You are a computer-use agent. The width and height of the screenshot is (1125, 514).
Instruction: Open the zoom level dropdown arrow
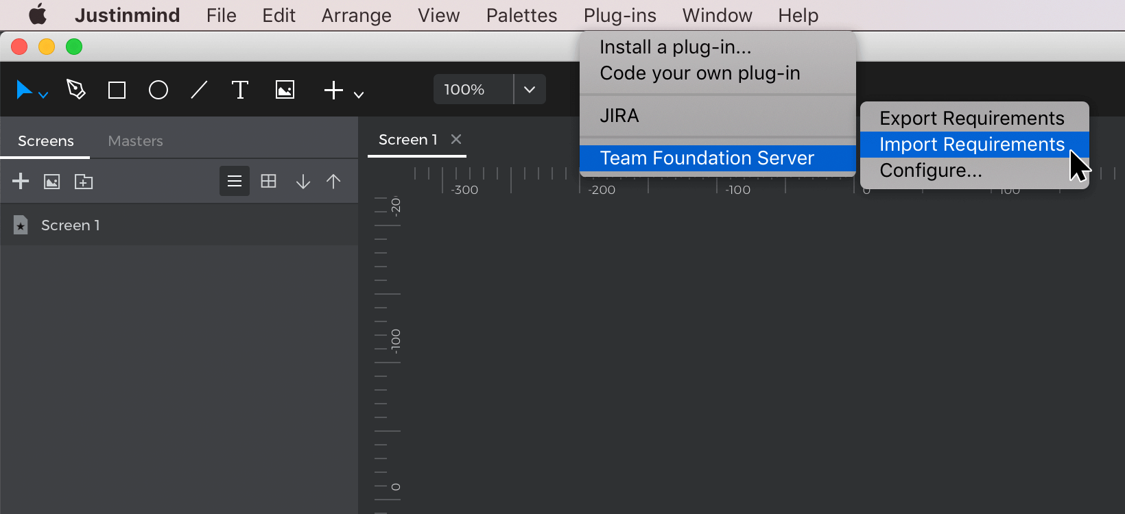(x=530, y=89)
